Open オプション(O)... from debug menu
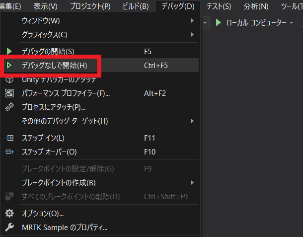 tap(100, 214)
